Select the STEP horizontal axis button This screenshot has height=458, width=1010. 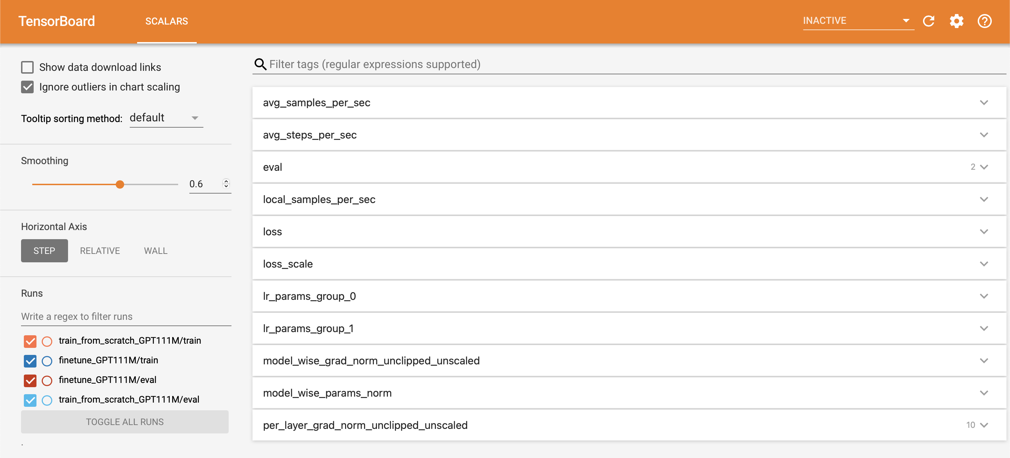pos(44,250)
